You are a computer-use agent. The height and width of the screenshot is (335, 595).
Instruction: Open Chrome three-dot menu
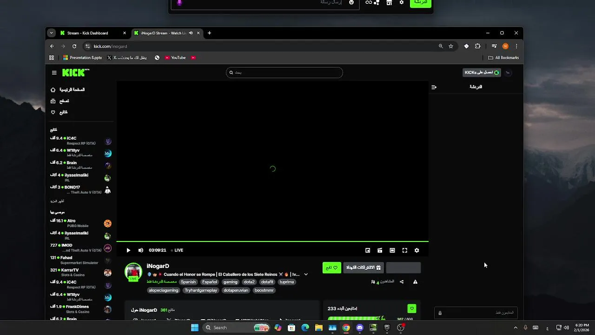[516, 46]
